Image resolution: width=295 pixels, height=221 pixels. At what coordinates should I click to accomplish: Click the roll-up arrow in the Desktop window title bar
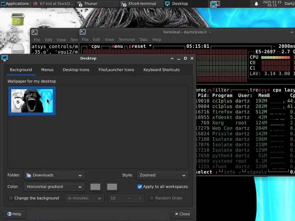[172, 58]
